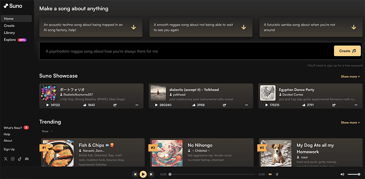
Task: Open more options for dialectic song
Action: pos(246,105)
